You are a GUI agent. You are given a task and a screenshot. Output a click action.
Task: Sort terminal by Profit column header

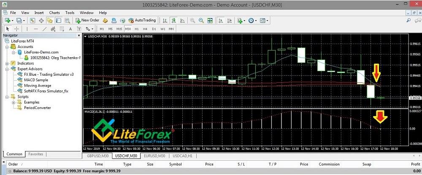[x=416, y=164]
